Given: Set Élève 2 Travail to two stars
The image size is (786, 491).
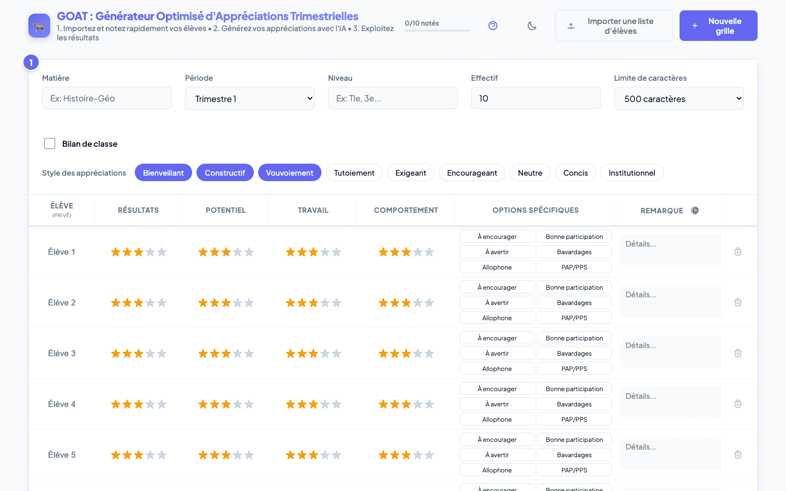Looking at the screenshot, I should tap(302, 303).
